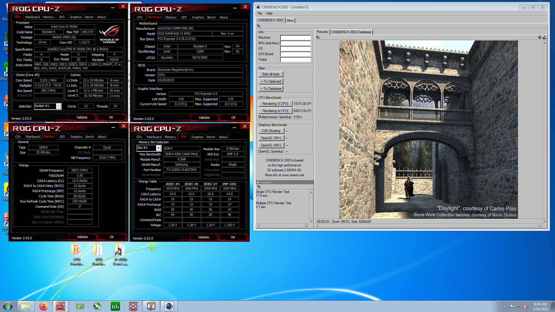Image resolution: width=555 pixels, height=312 pixels.
Task: Click Start all tests
Action: click(271, 74)
